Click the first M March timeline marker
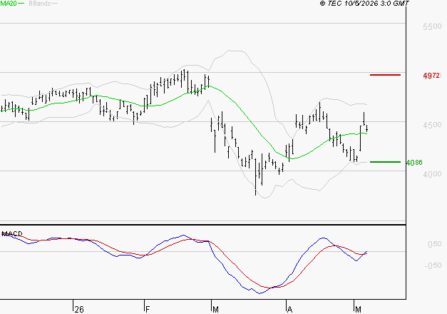 (x=215, y=309)
